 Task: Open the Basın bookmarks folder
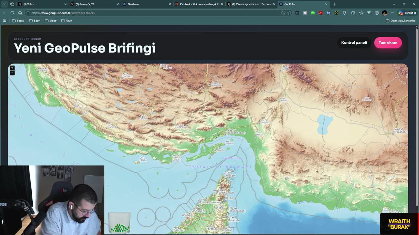35,21
